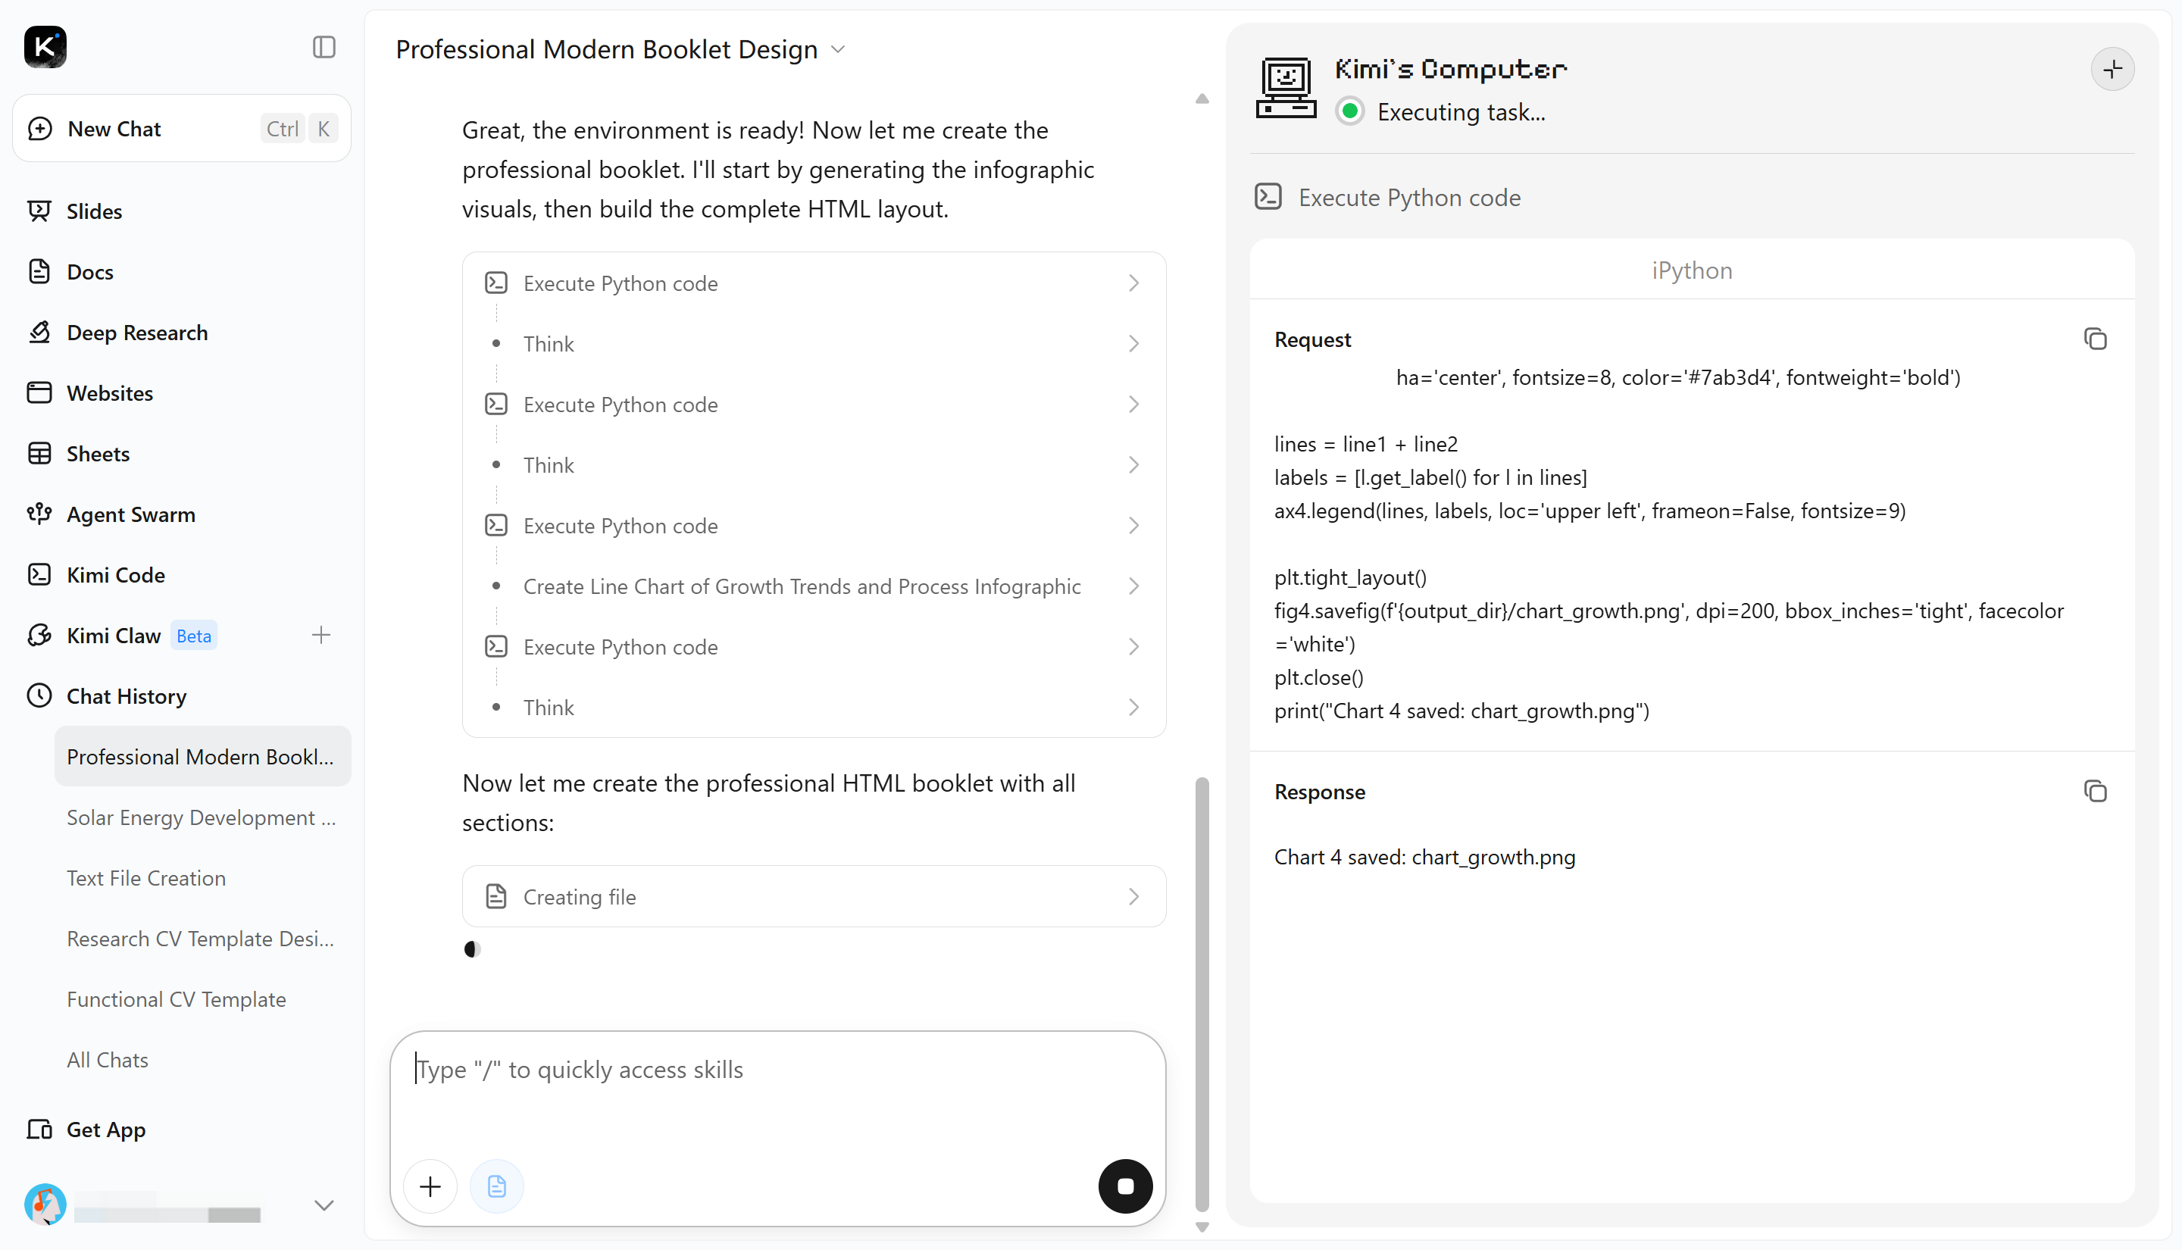Click the New Chat button
Image resolution: width=2182 pixels, height=1250 pixels.
(182, 129)
